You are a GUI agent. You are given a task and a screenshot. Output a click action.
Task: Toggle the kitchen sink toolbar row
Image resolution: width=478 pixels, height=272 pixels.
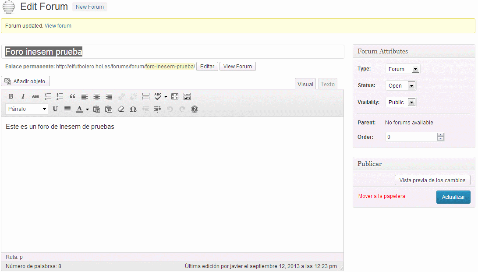coord(187,96)
